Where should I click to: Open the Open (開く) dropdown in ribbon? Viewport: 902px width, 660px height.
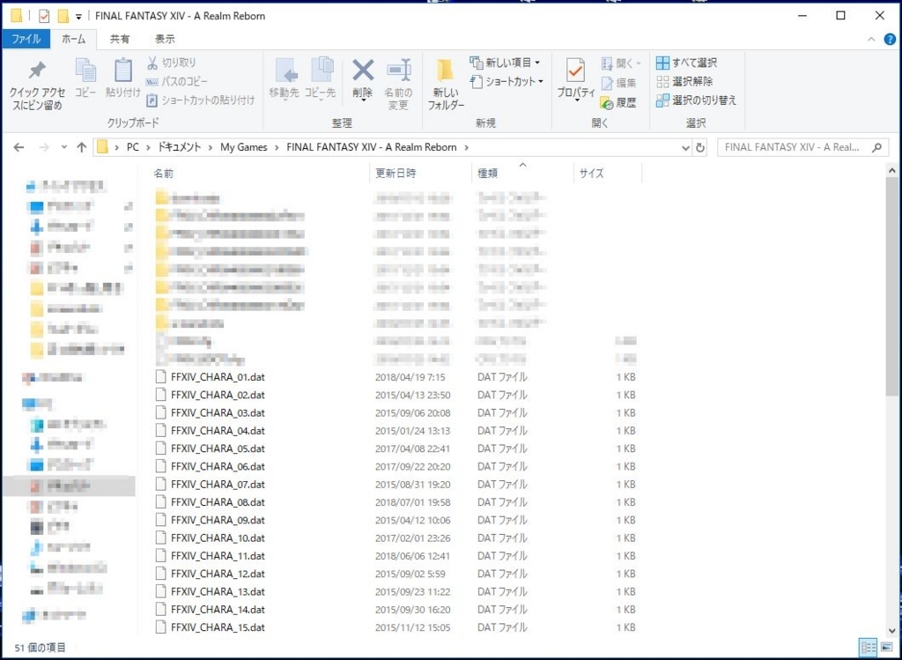point(621,63)
